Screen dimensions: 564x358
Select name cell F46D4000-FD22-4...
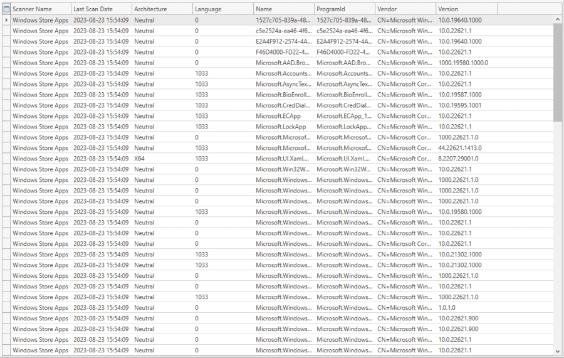(x=283, y=52)
